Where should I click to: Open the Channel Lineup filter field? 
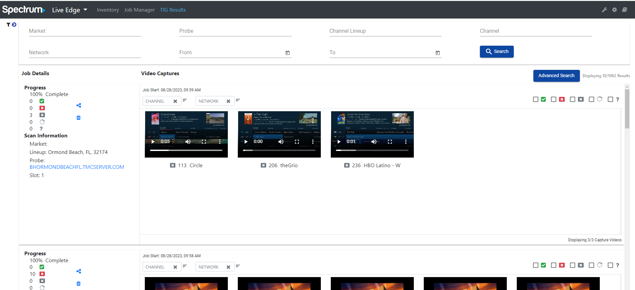(386, 31)
